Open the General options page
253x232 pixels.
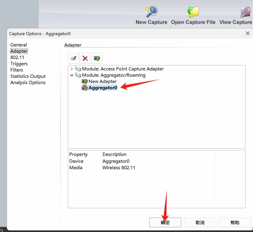click(19, 45)
